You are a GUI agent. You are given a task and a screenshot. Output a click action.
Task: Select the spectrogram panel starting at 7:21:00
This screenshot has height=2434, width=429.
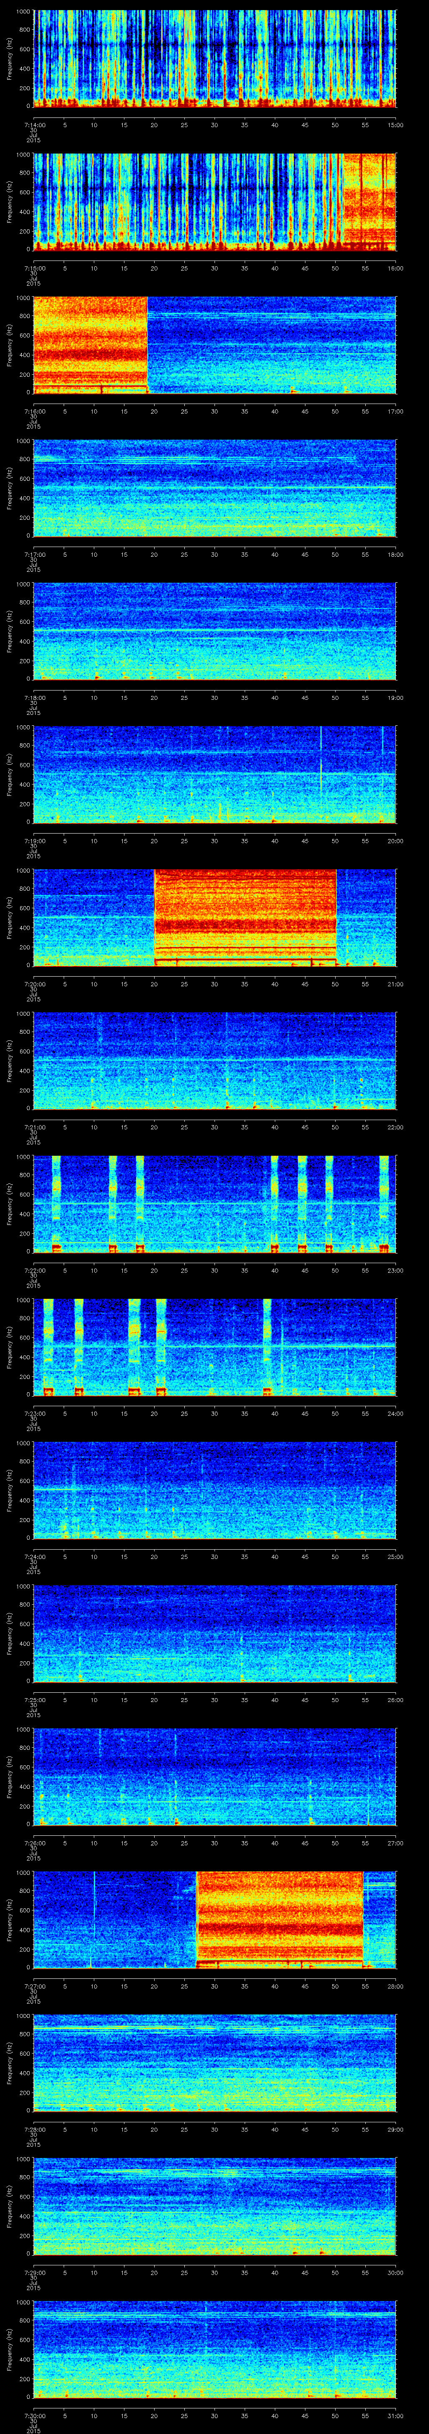coord(215,1060)
